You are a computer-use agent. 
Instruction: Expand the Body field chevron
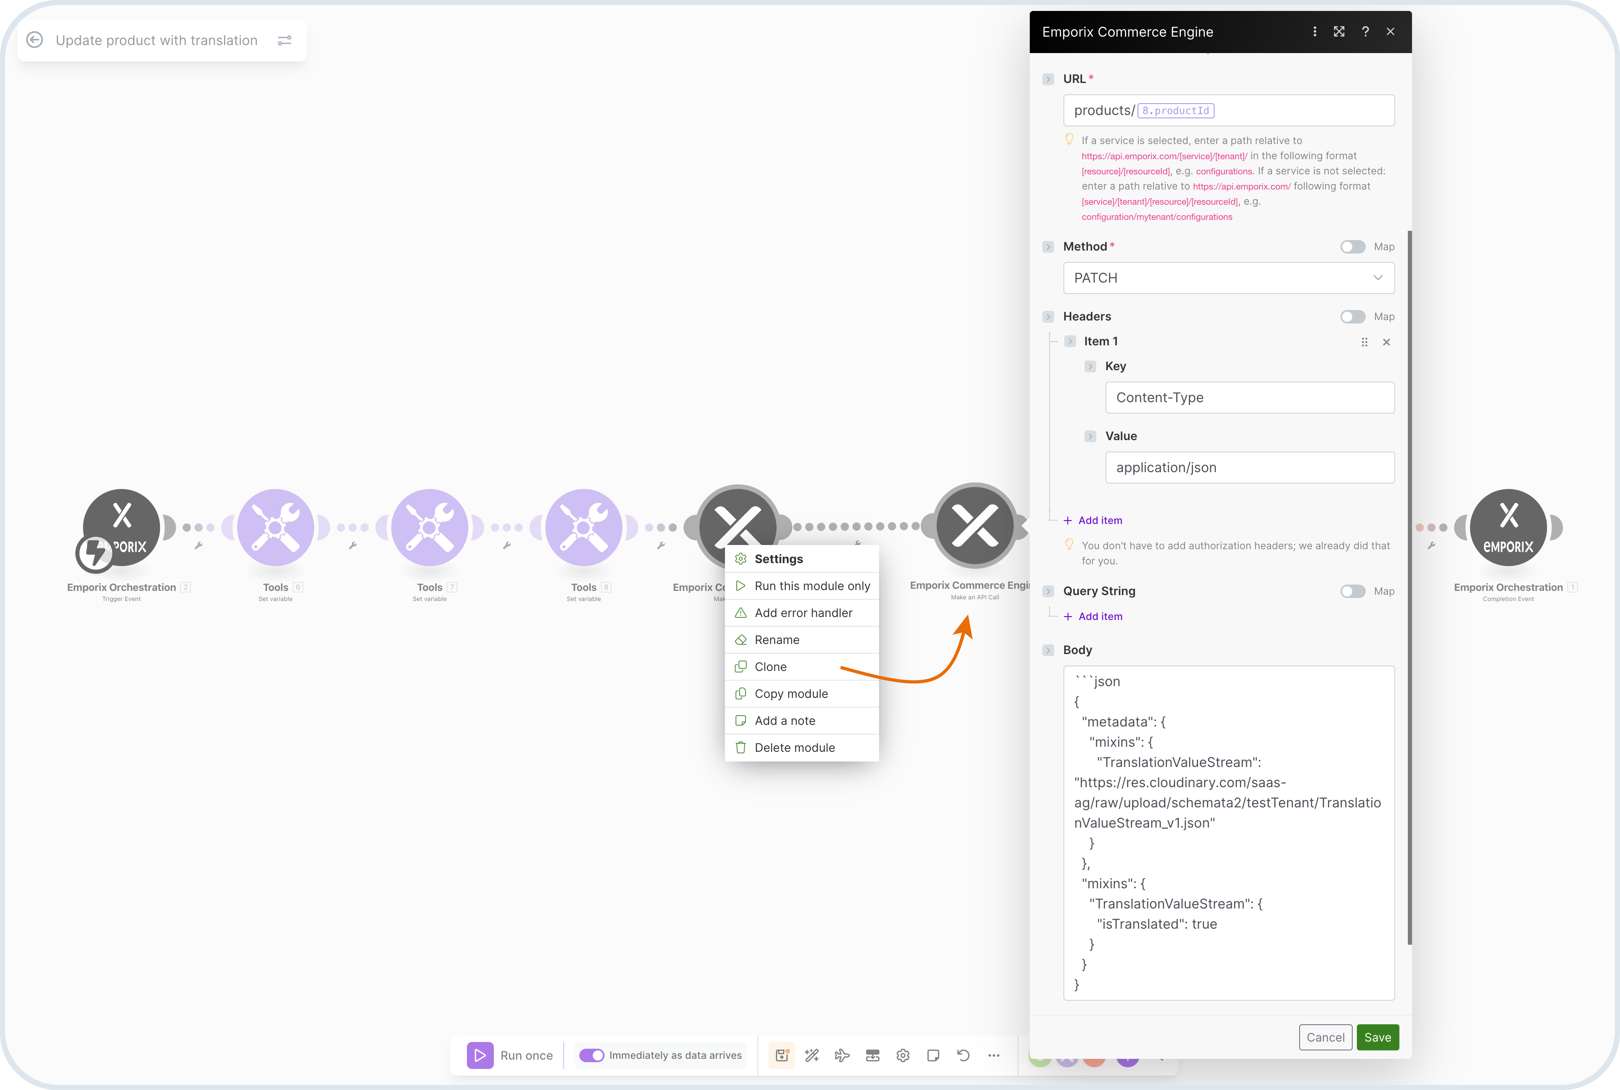1048,650
